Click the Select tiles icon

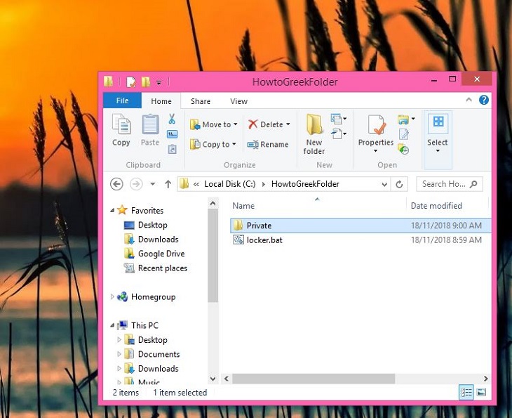pos(438,122)
